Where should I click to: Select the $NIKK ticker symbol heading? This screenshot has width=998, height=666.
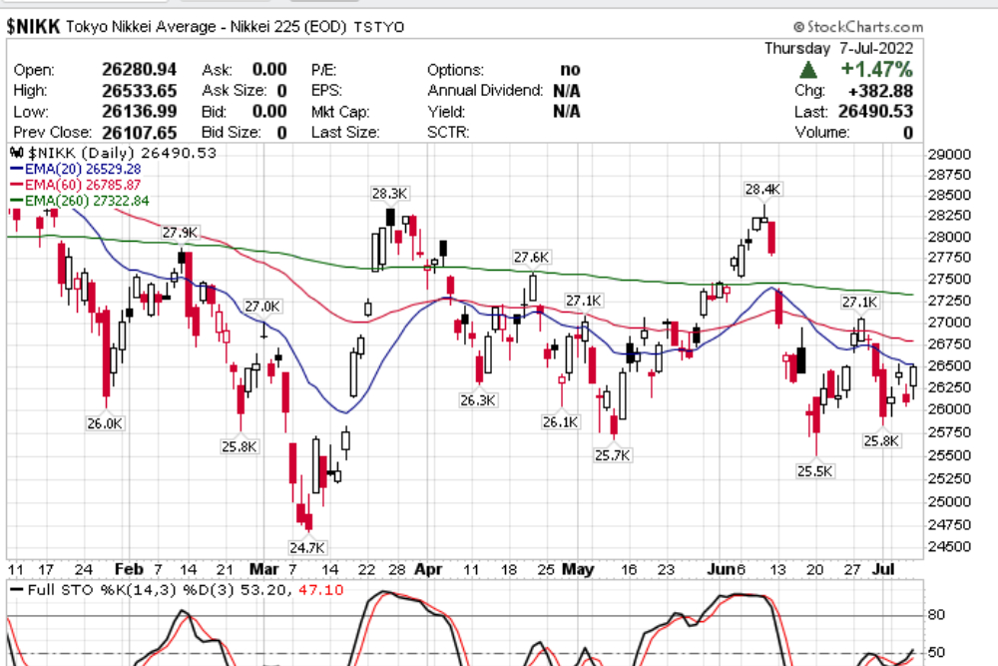(33, 27)
